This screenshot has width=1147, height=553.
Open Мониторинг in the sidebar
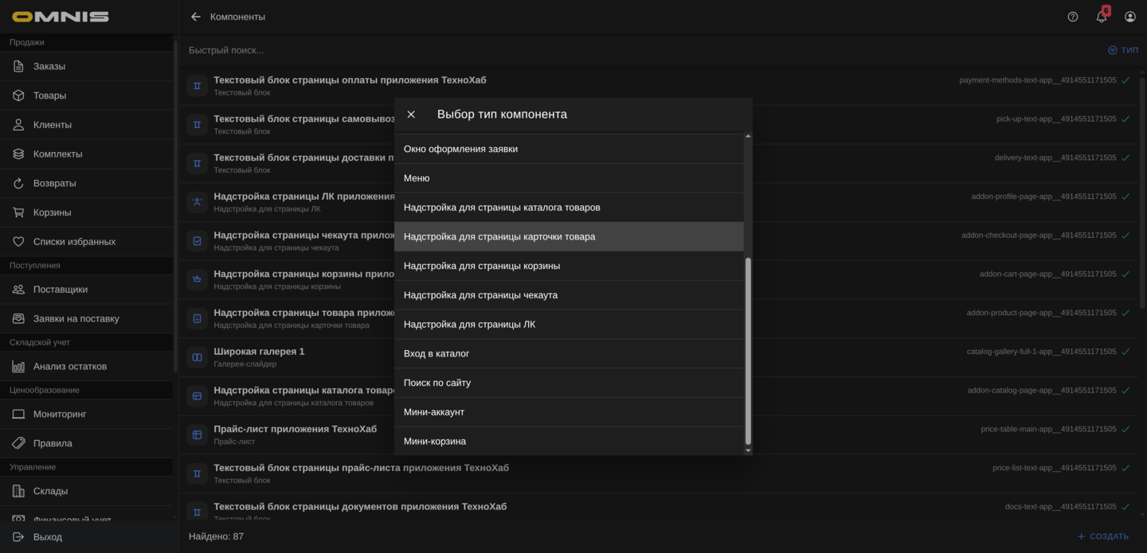pyautogui.click(x=60, y=414)
